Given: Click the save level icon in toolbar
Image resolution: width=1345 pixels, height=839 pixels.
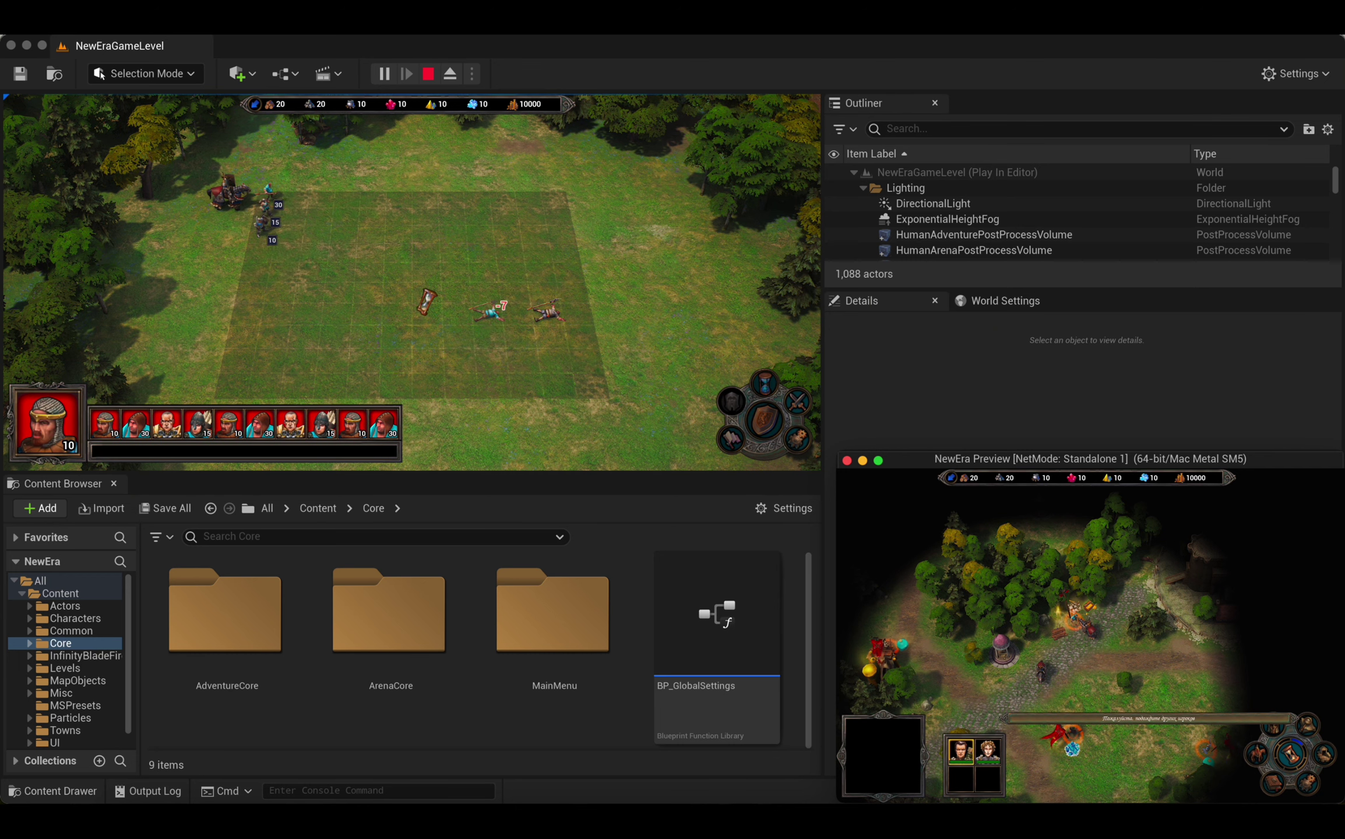Looking at the screenshot, I should (20, 74).
